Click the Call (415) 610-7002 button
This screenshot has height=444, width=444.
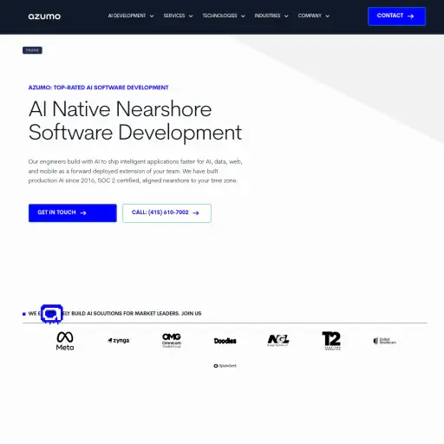pos(166,213)
